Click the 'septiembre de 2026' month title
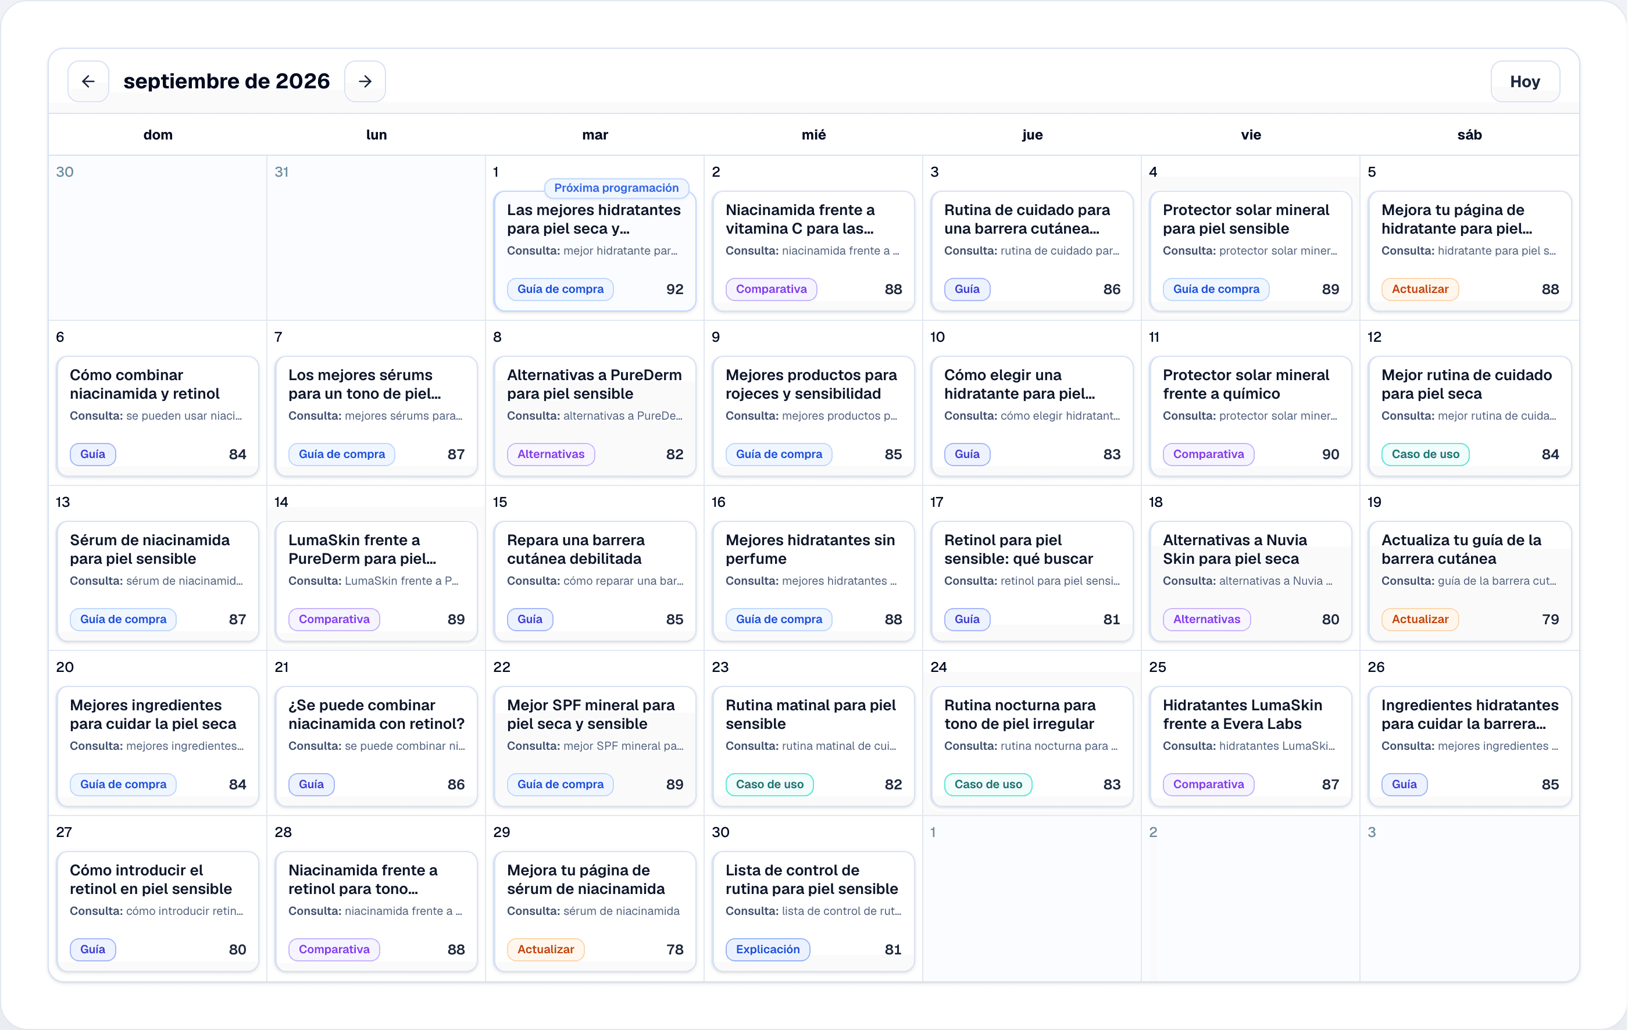 click(227, 81)
